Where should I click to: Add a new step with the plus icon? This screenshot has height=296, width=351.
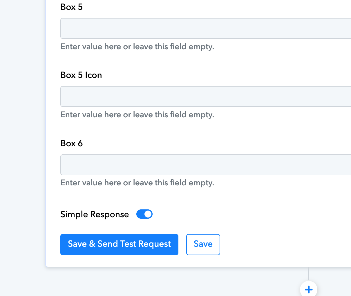click(x=309, y=289)
